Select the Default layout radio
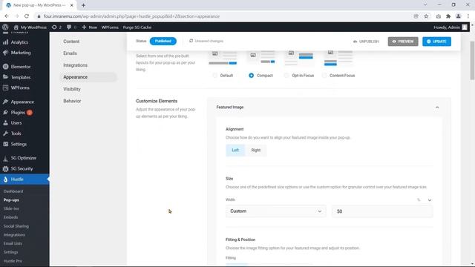This screenshot has width=475, height=267. (214, 76)
